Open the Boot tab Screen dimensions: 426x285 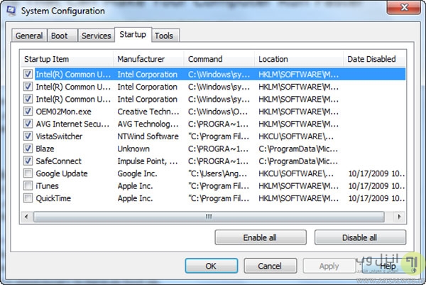(60, 36)
